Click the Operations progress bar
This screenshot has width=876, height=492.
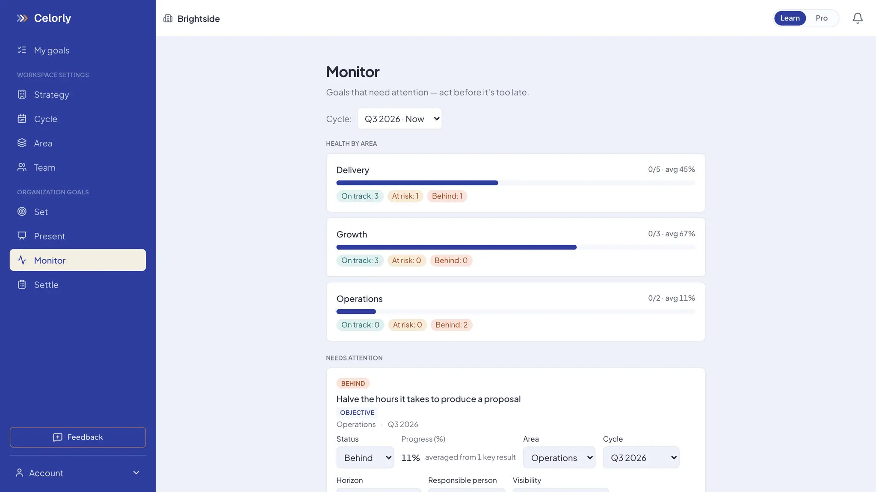(515, 312)
